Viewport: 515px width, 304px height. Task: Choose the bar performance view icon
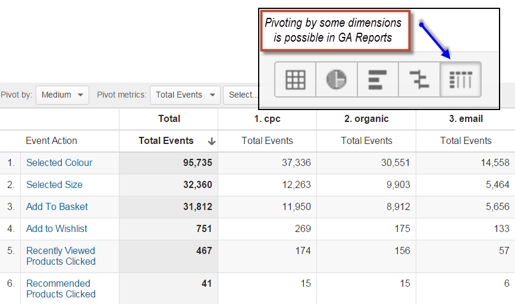(x=378, y=80)
